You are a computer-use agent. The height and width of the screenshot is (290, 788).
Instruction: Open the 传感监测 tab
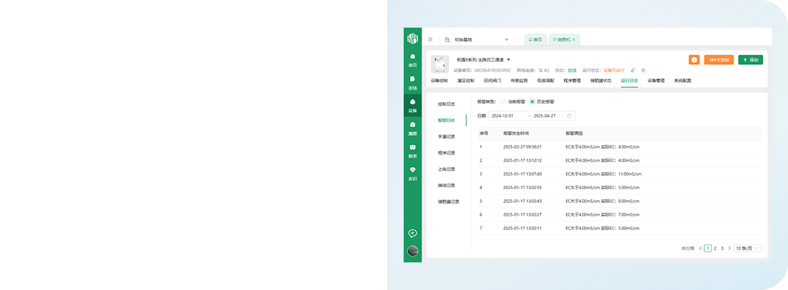point(518,80)
